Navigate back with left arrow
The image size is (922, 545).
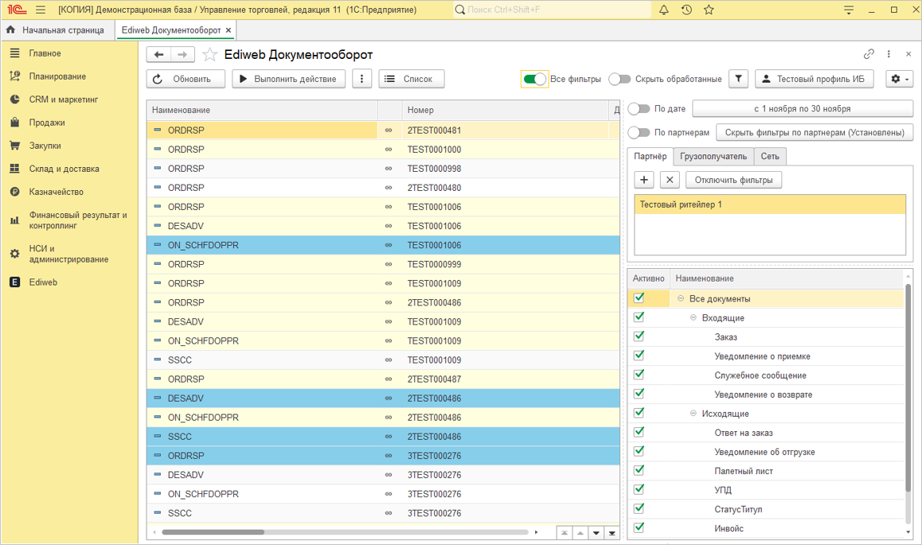click(159, 54)
